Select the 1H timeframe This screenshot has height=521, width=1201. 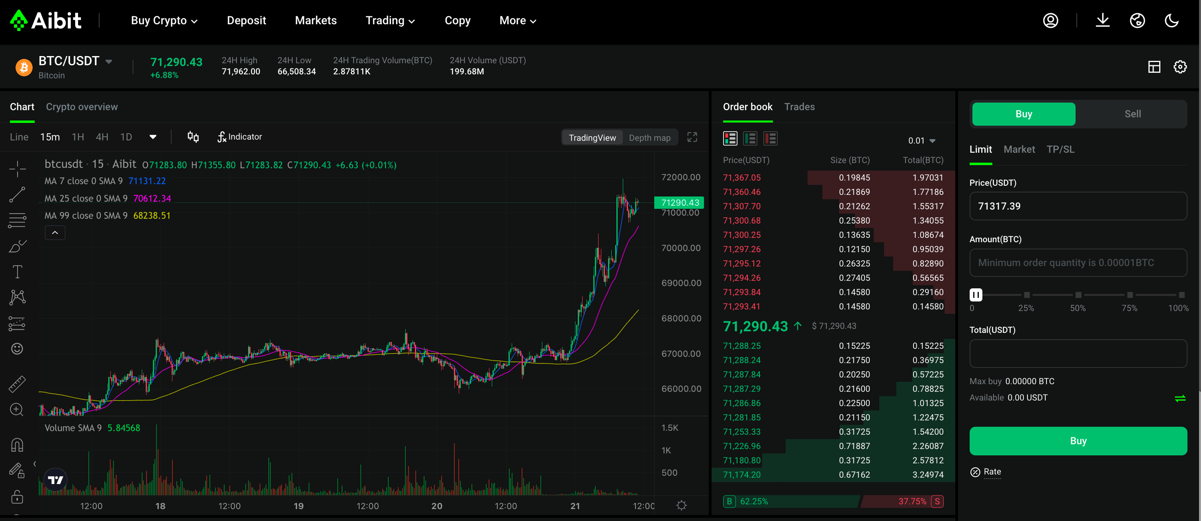(78, 137)
